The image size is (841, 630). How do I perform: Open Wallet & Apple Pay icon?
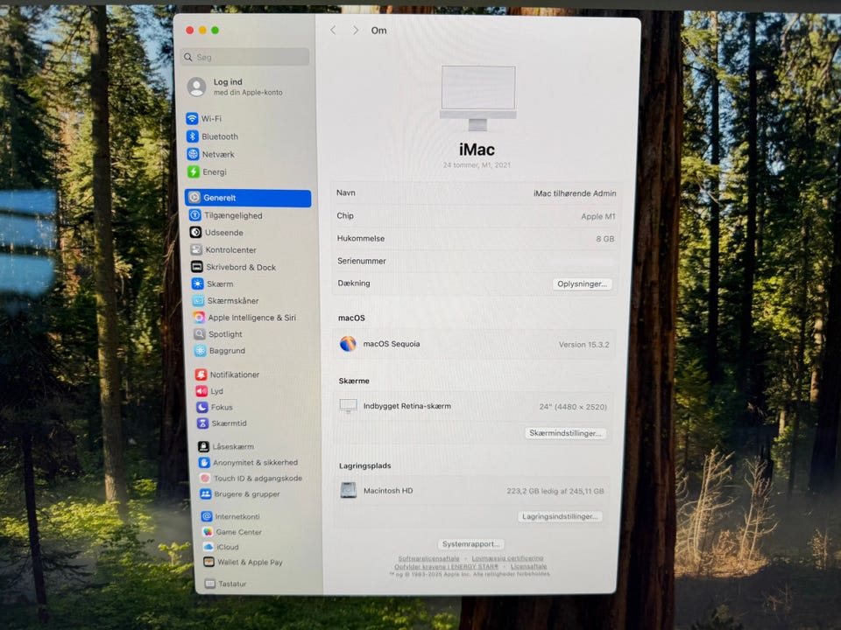pos(208,562)
